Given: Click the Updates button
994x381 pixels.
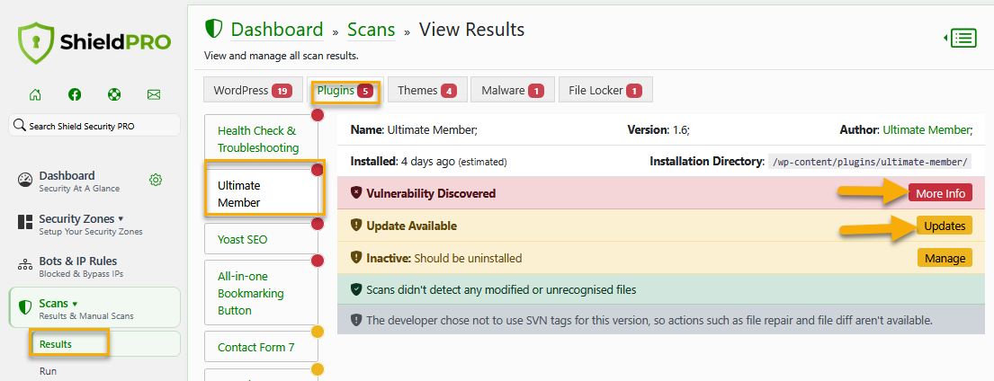Looking at the screenshot, I should (x=944, y=226).
